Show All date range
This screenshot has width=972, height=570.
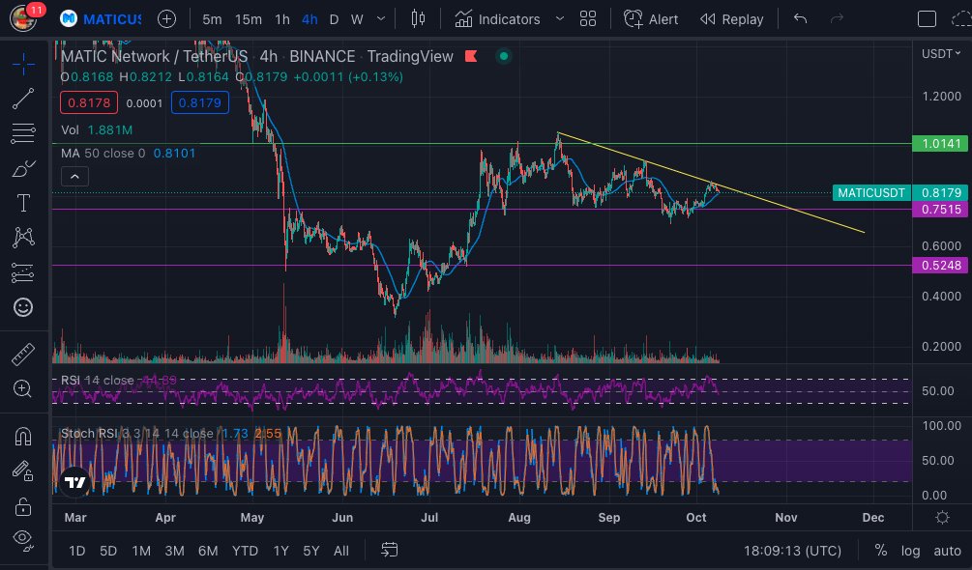341,551
